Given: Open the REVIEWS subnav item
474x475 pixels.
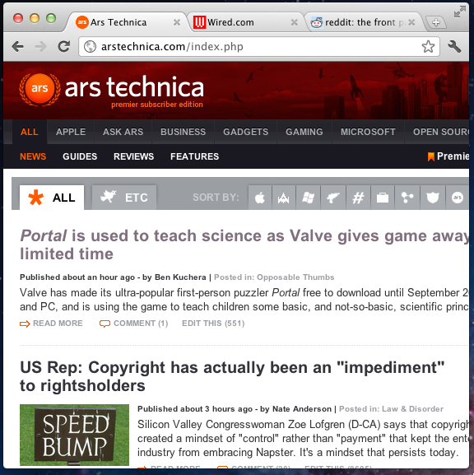Looking at the screenshot, I should [x=133, y=156].
